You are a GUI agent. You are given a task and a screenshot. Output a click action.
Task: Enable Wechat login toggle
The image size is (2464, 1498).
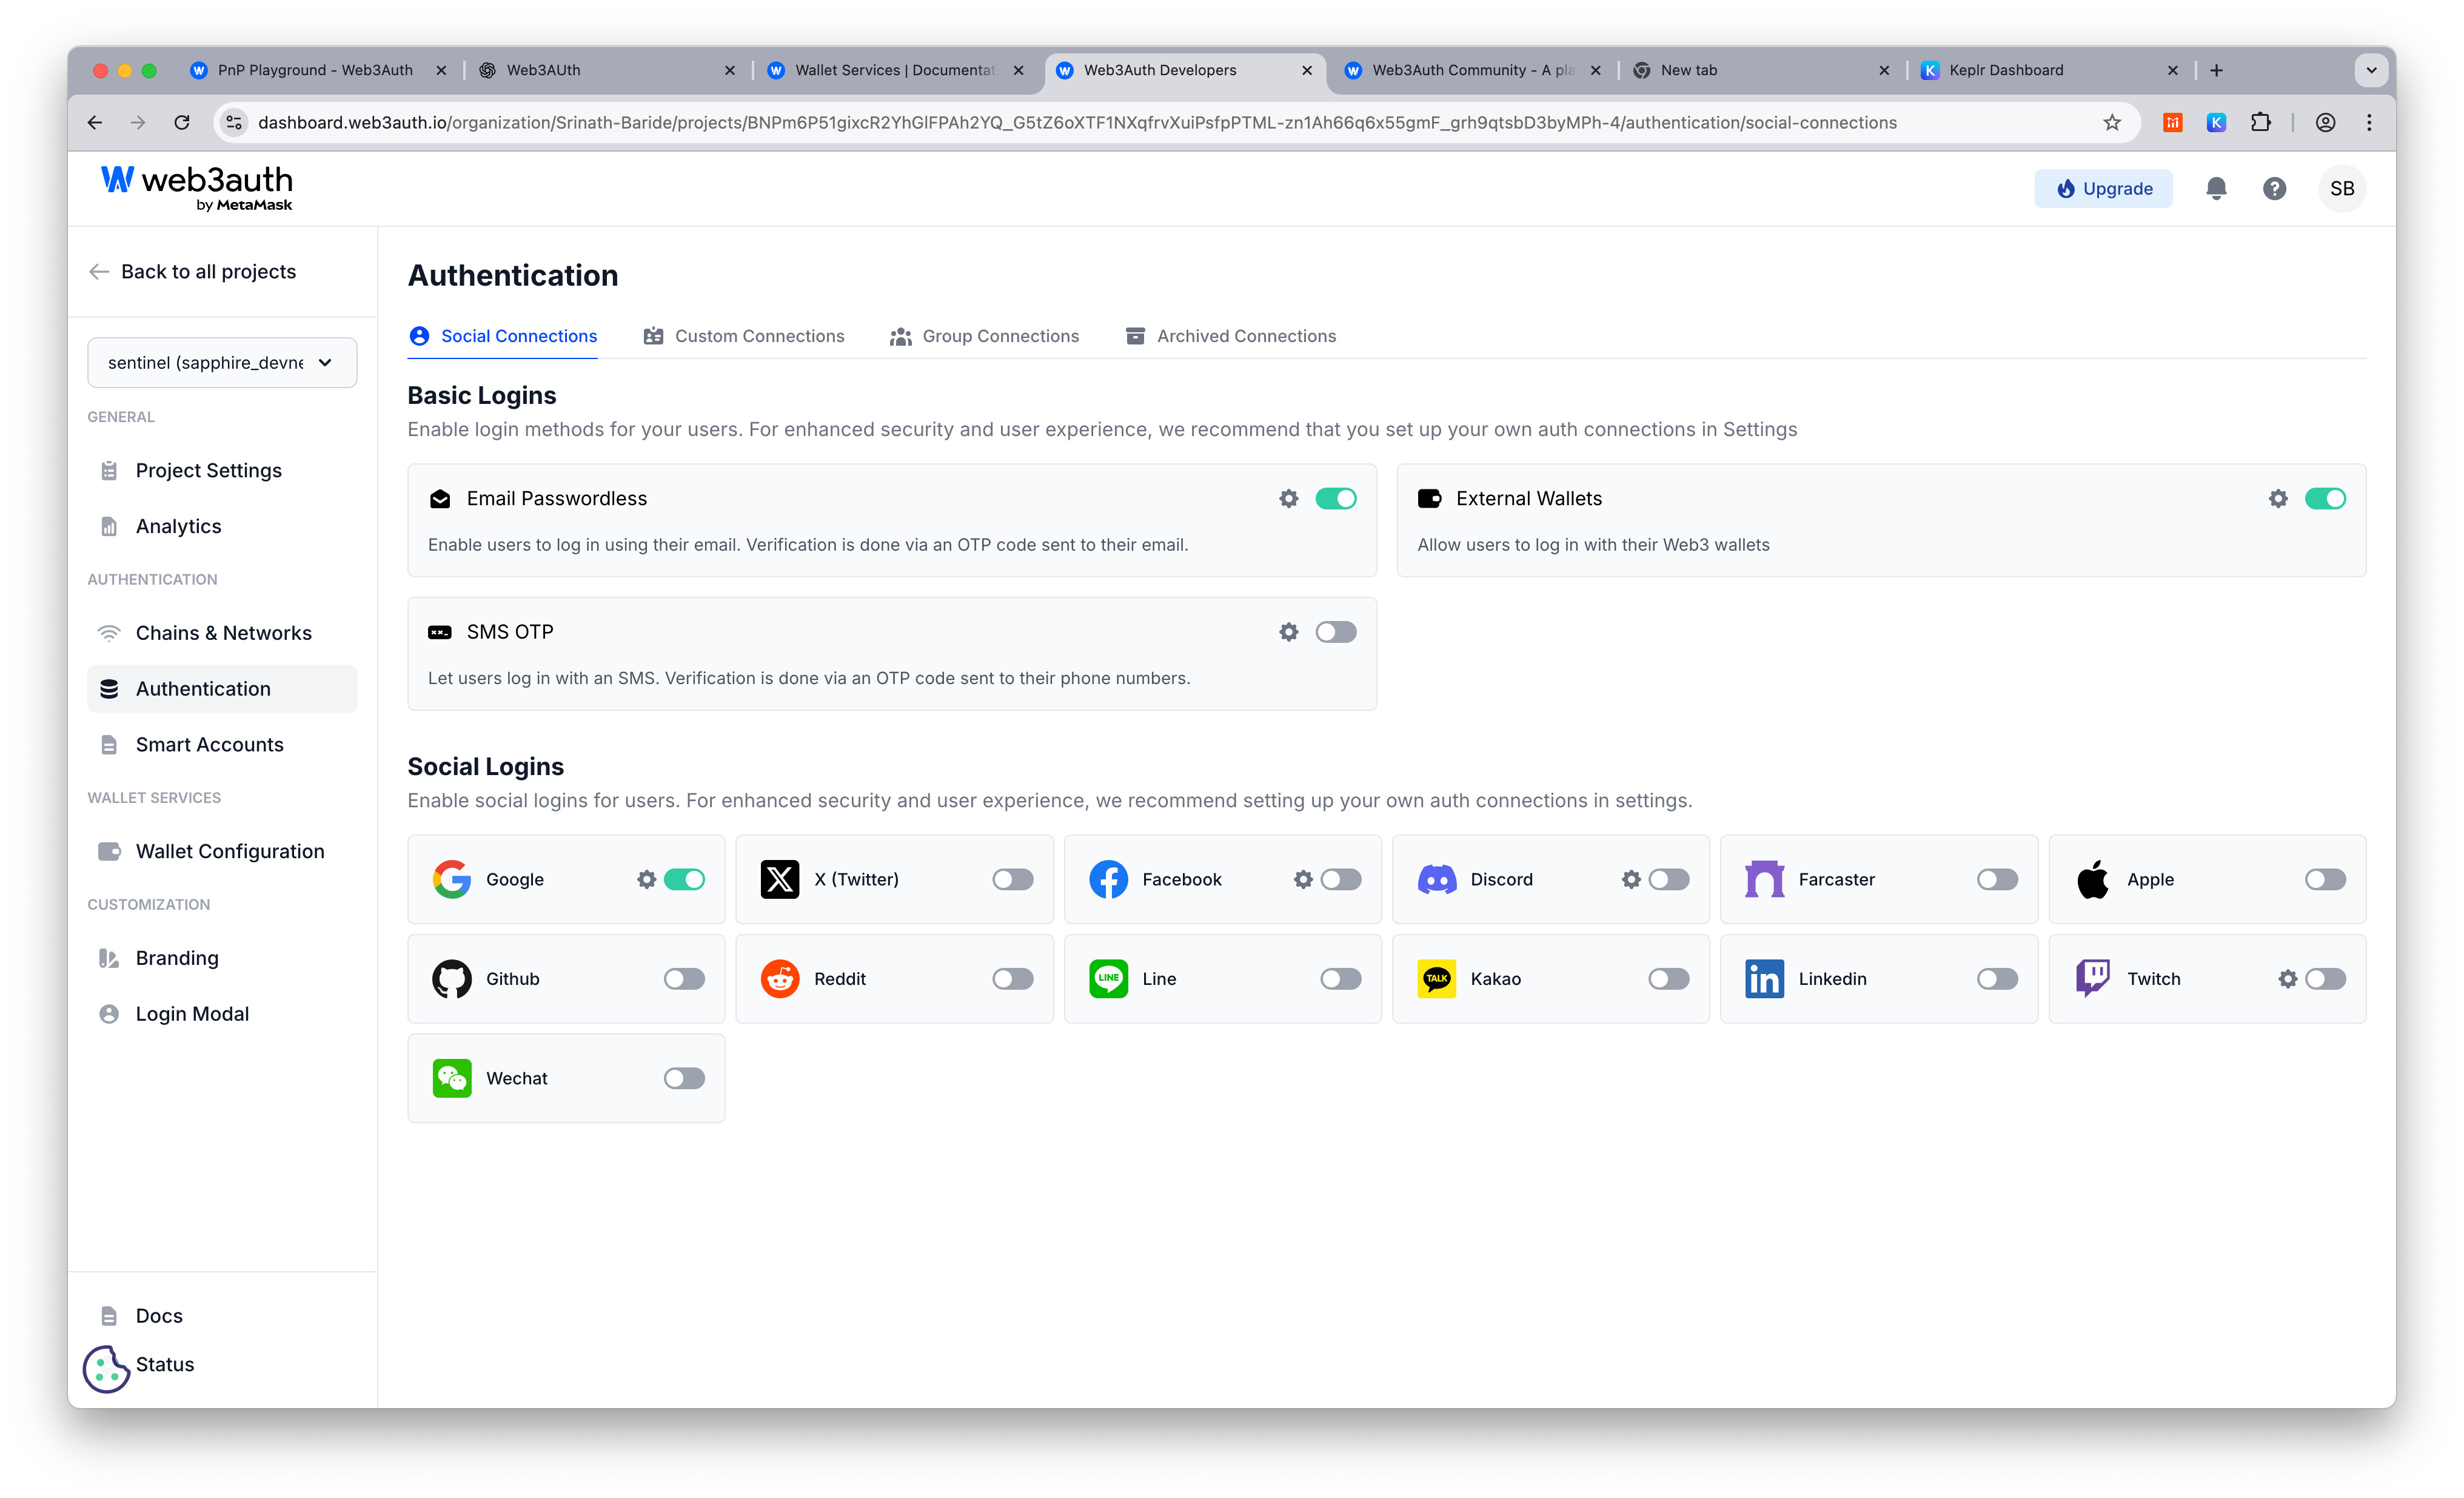685,1078
